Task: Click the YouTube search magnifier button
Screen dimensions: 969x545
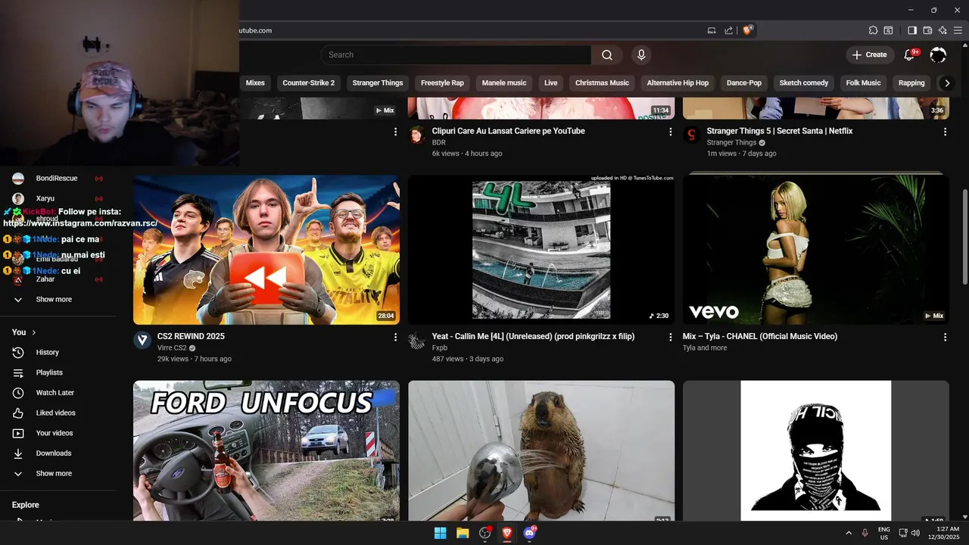Action: (x=607, y=54)
